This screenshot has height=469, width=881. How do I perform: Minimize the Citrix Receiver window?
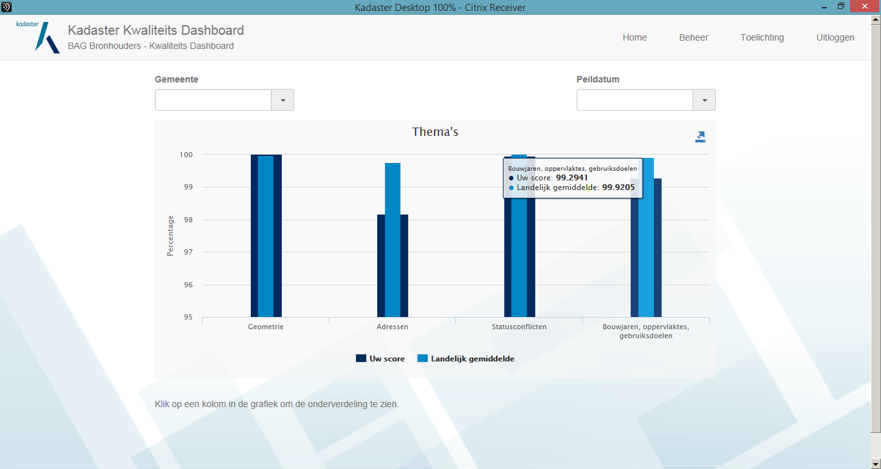pos(824,6)
